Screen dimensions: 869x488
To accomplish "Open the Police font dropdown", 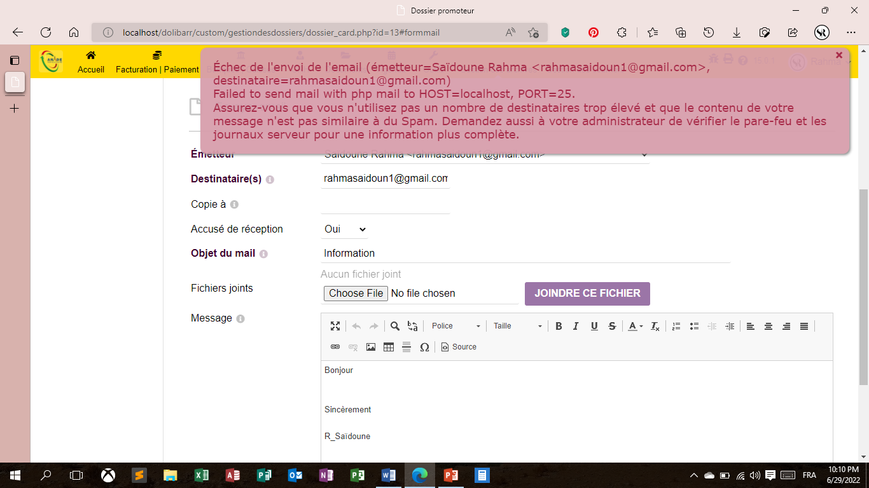I will [x=455, y=326].
